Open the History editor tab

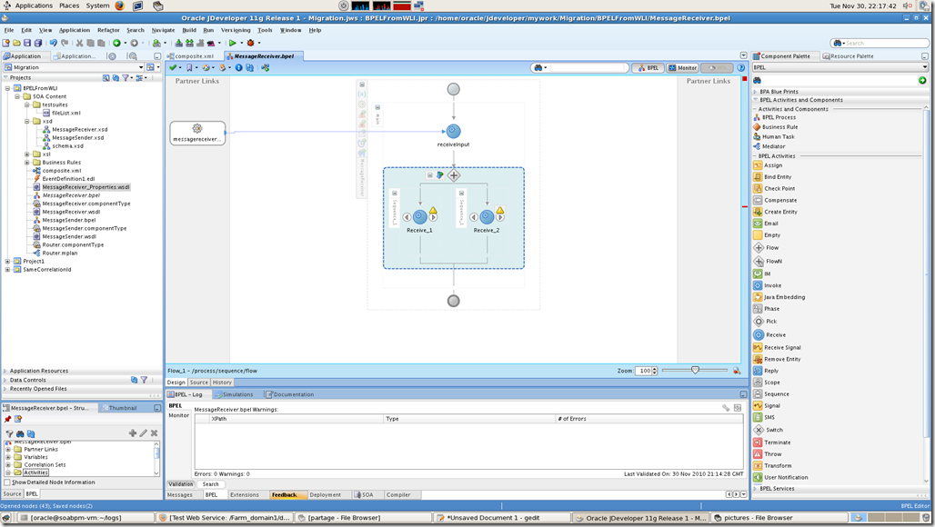pos(222,383)
